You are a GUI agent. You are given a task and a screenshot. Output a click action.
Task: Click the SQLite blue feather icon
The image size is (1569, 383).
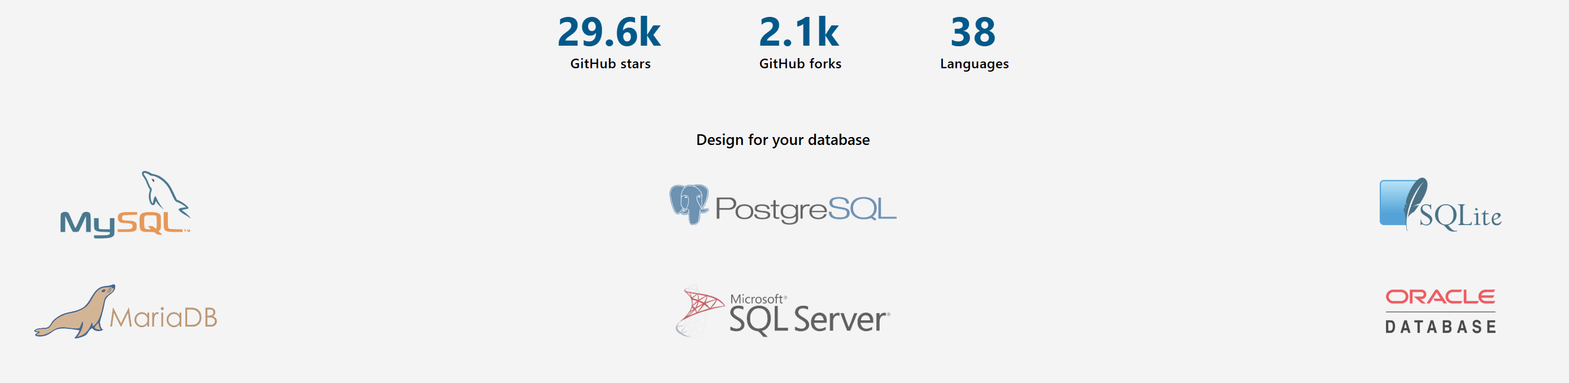(x=1403, y=202)
